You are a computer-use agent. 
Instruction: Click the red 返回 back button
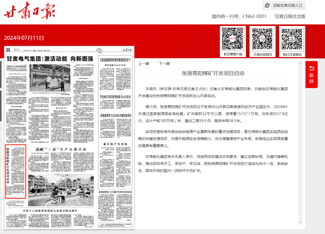tap(311, 75)
